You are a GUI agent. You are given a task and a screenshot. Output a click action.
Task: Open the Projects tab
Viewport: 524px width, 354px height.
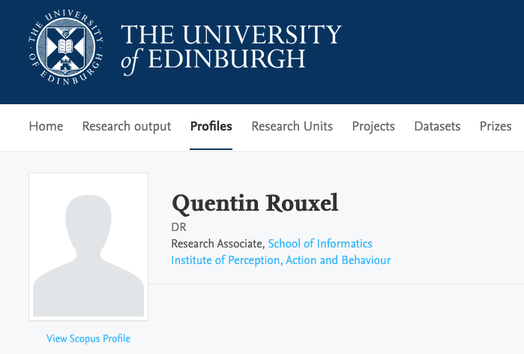(373, 126)
